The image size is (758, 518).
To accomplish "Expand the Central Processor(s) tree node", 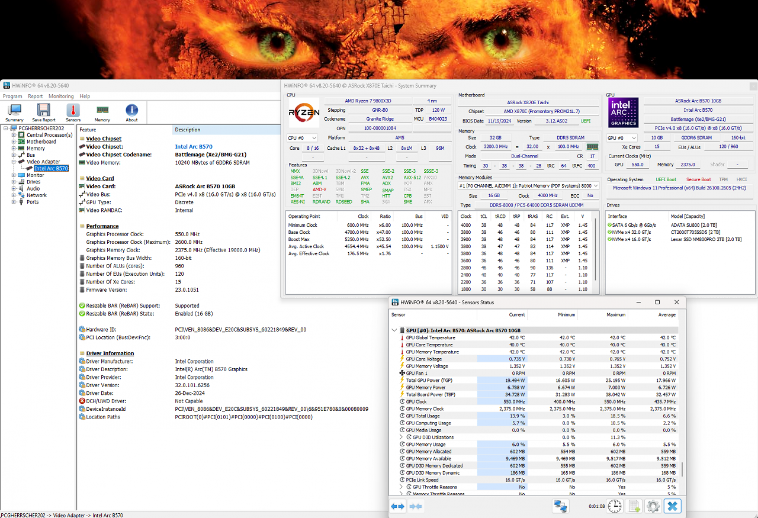I will pos(14,135).
